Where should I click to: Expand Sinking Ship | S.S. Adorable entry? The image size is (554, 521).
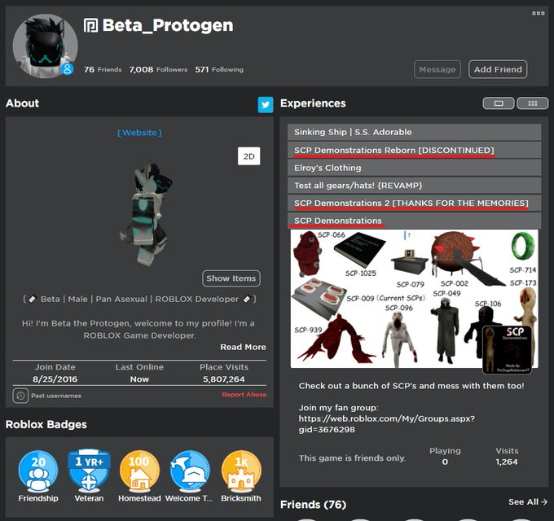pyautogui.click(x=414, y=132)
